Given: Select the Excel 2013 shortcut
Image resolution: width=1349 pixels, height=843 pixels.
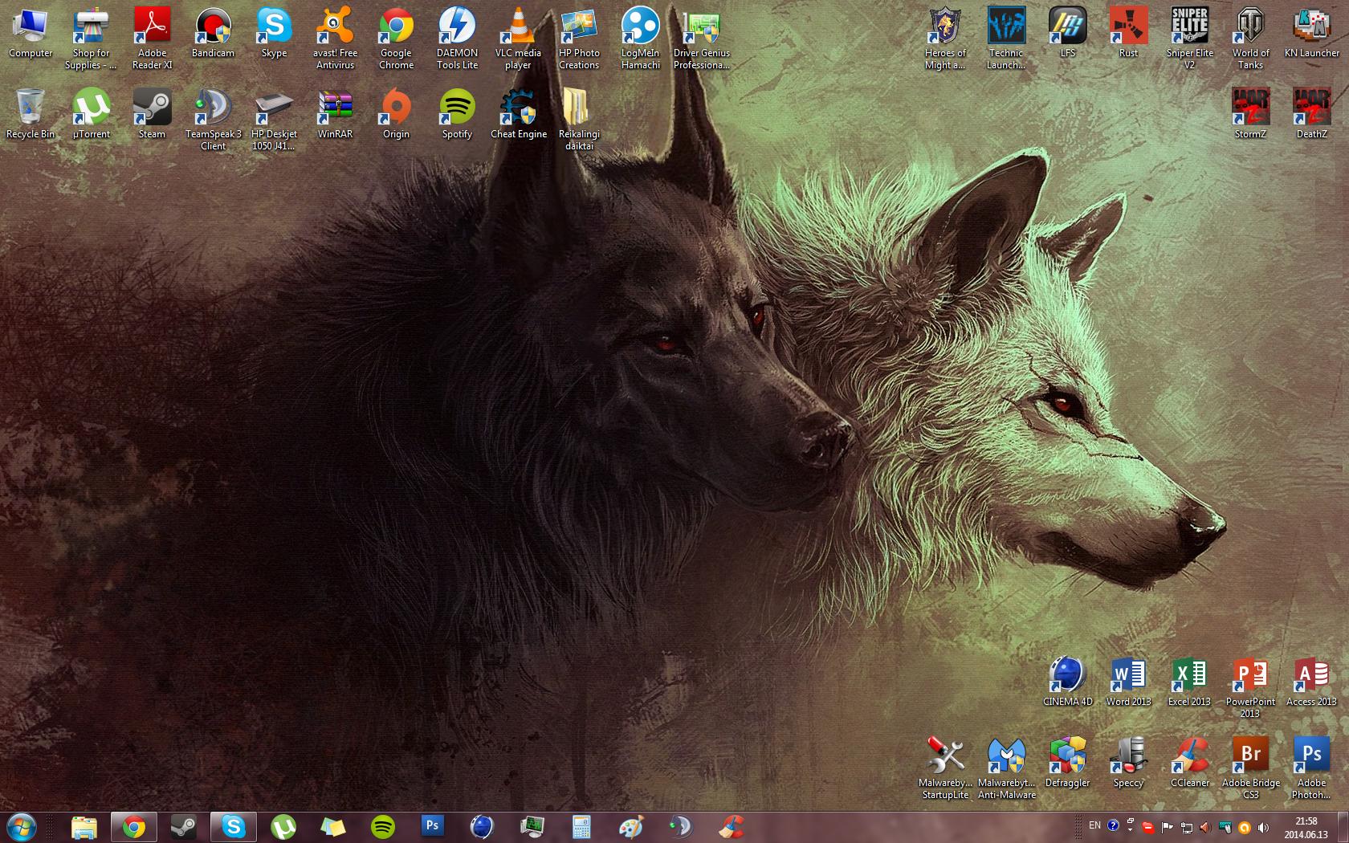Looking at the screenshot, I should click(x=1190, y=682).
